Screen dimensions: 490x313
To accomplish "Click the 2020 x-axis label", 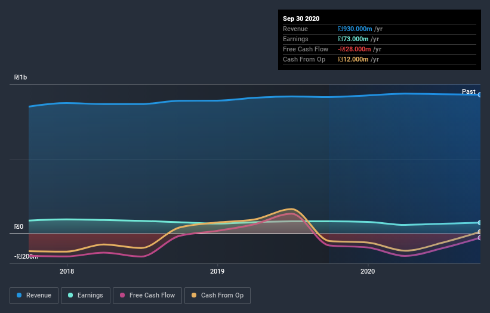I will tap(368, 271).
